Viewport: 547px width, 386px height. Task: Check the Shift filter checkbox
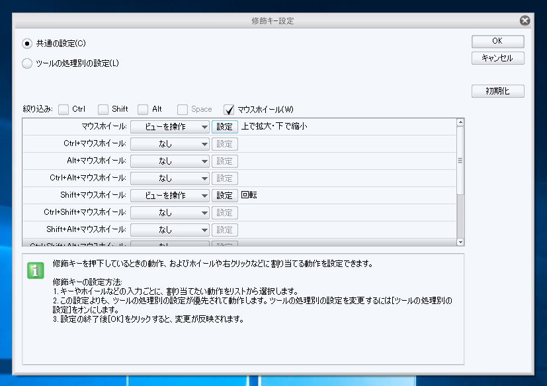coord(103,110)
